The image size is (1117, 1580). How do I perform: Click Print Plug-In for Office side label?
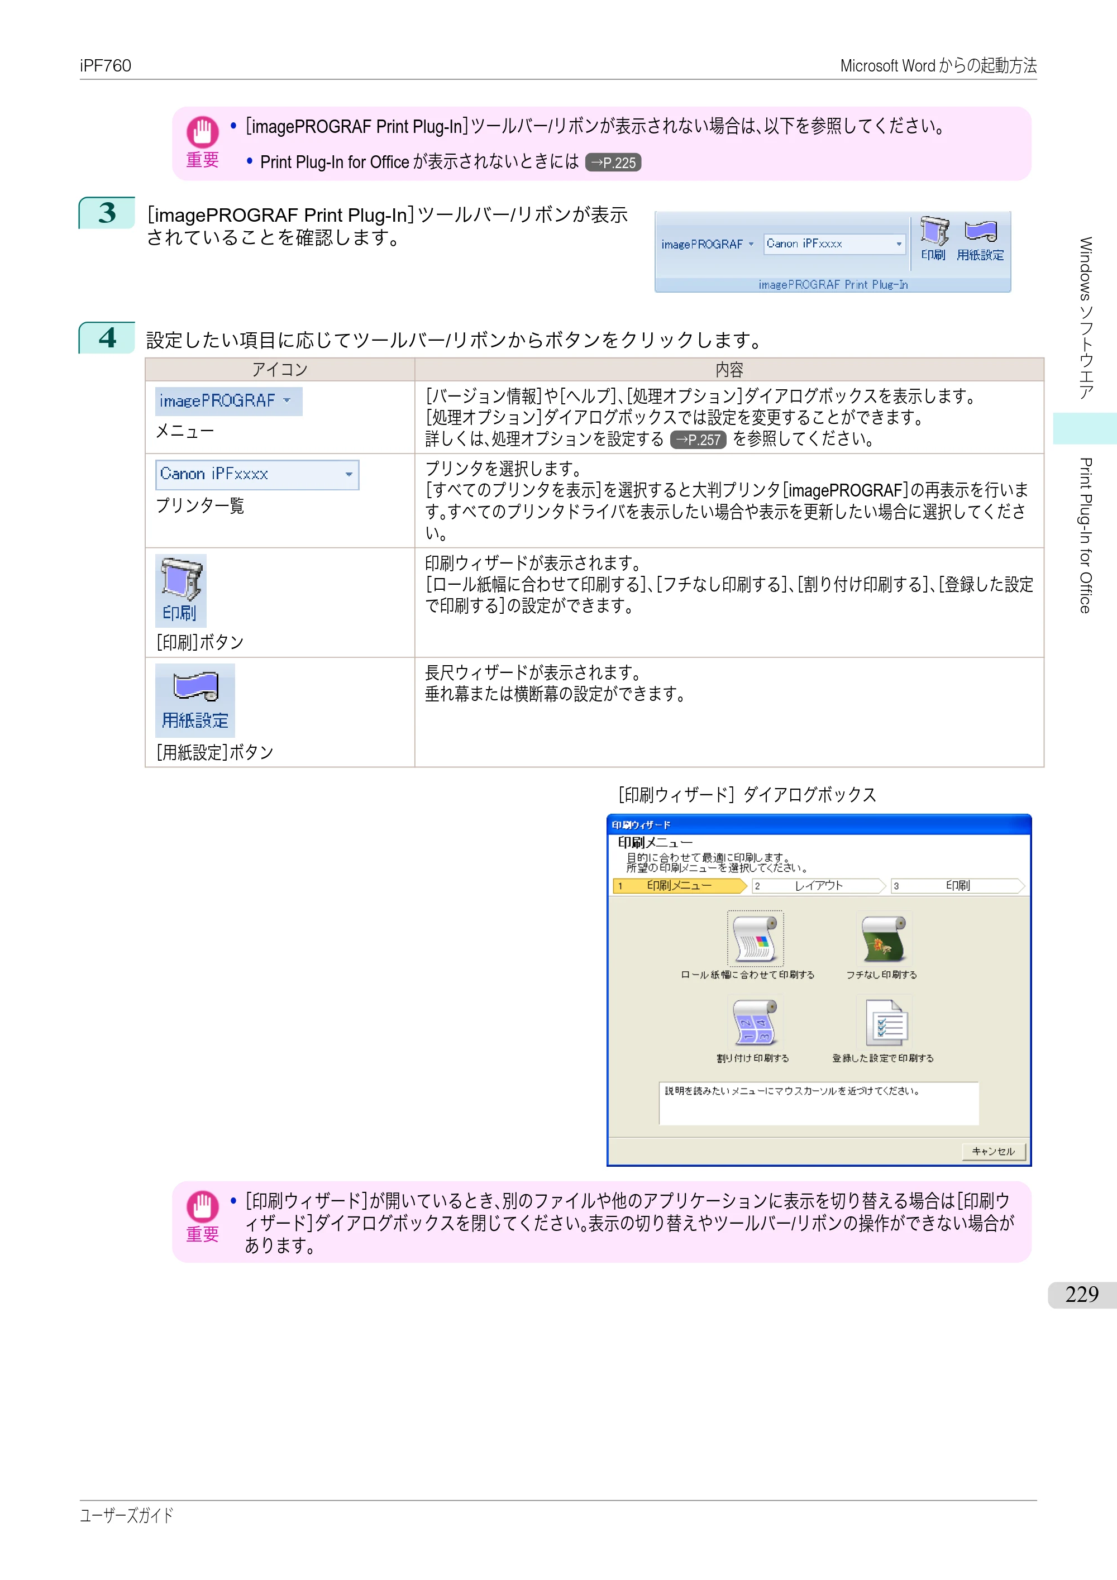point(1085,536)
